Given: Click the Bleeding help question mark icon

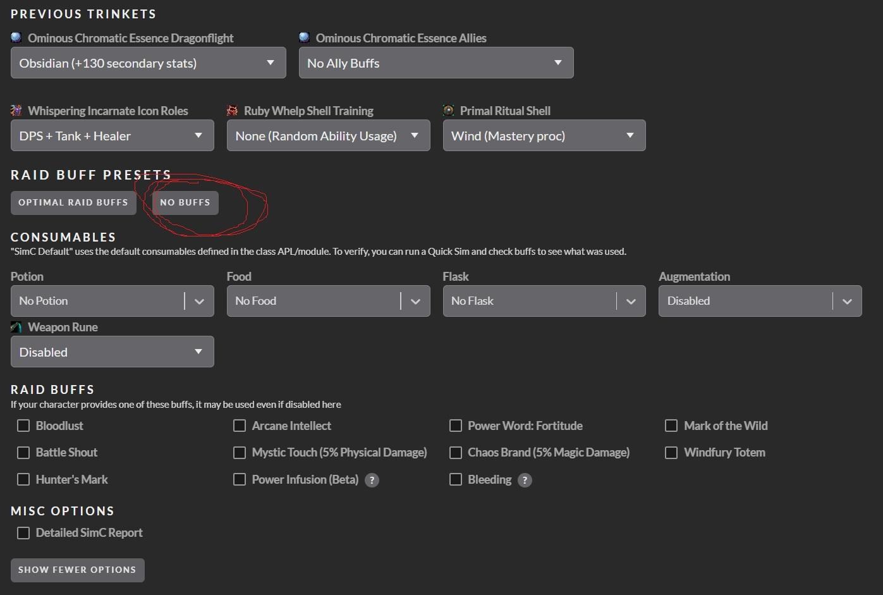Looking at the screenshot, I should click(x=525, y=480).
